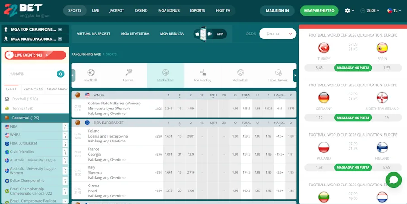
Task: Open Mga Istatistika link
Action: click(x=135, y=34)
